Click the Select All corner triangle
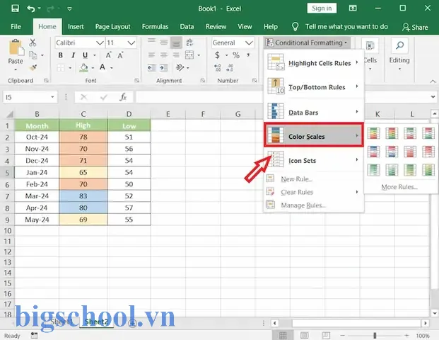The image size is (439, 340). click(x=9, y=114)
